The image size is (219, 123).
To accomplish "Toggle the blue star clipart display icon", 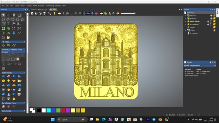I will (88, 13).
